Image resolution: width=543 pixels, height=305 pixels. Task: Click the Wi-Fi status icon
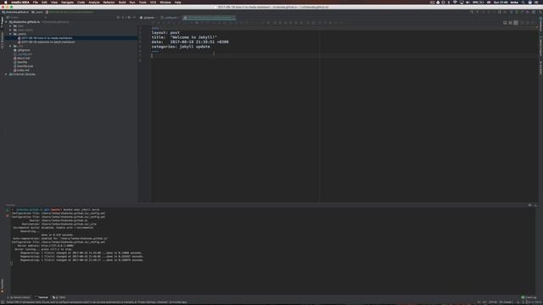tap(455, 2)
